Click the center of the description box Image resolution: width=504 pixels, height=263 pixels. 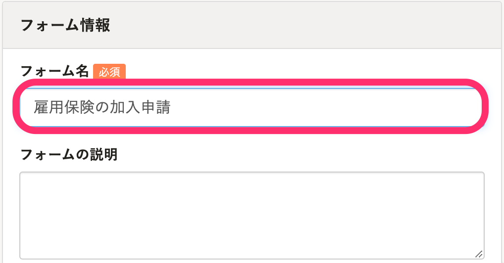[252, 215]
